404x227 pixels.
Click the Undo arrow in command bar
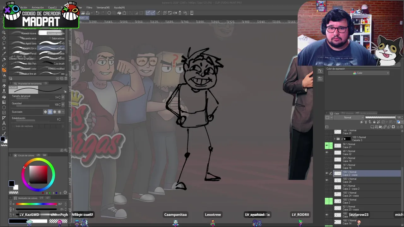click(x=98, y=13)
